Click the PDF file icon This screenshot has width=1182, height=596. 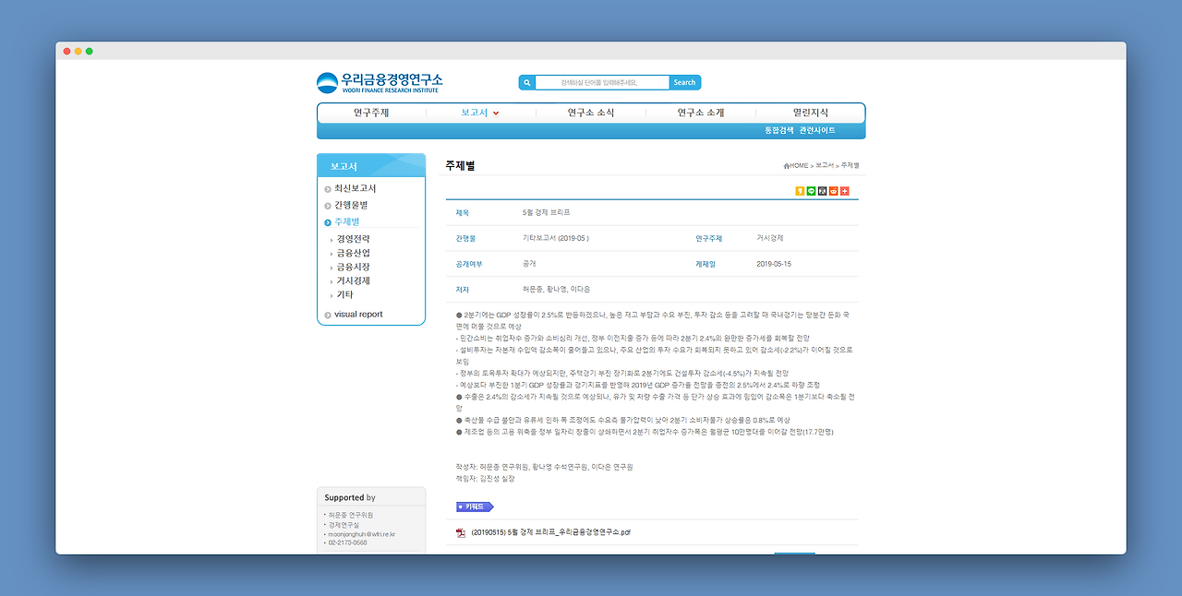(x=461, y=532)
